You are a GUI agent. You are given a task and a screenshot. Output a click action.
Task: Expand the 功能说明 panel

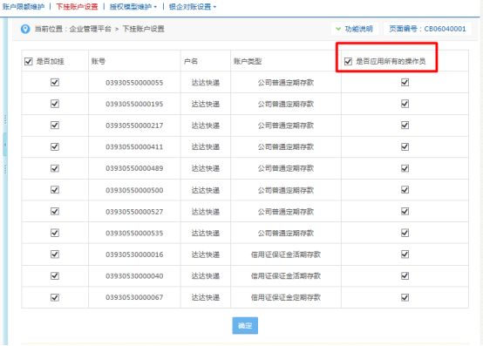coord(355,29)
